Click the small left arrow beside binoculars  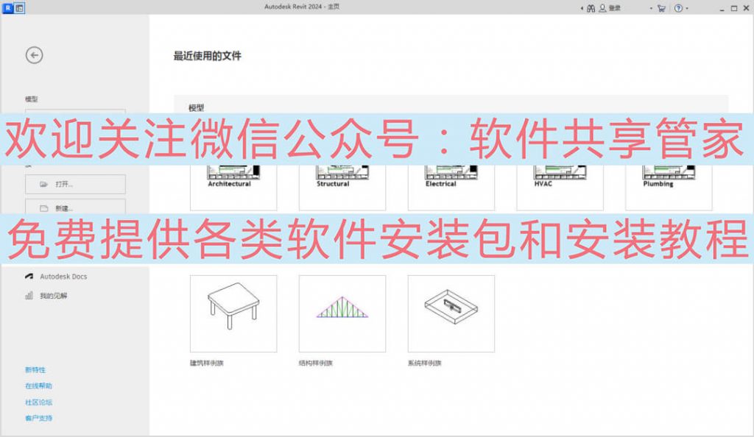click(582, 8)
